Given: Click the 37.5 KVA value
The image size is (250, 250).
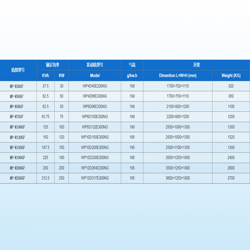Looking at the screenshot, I should pos(45,86).
